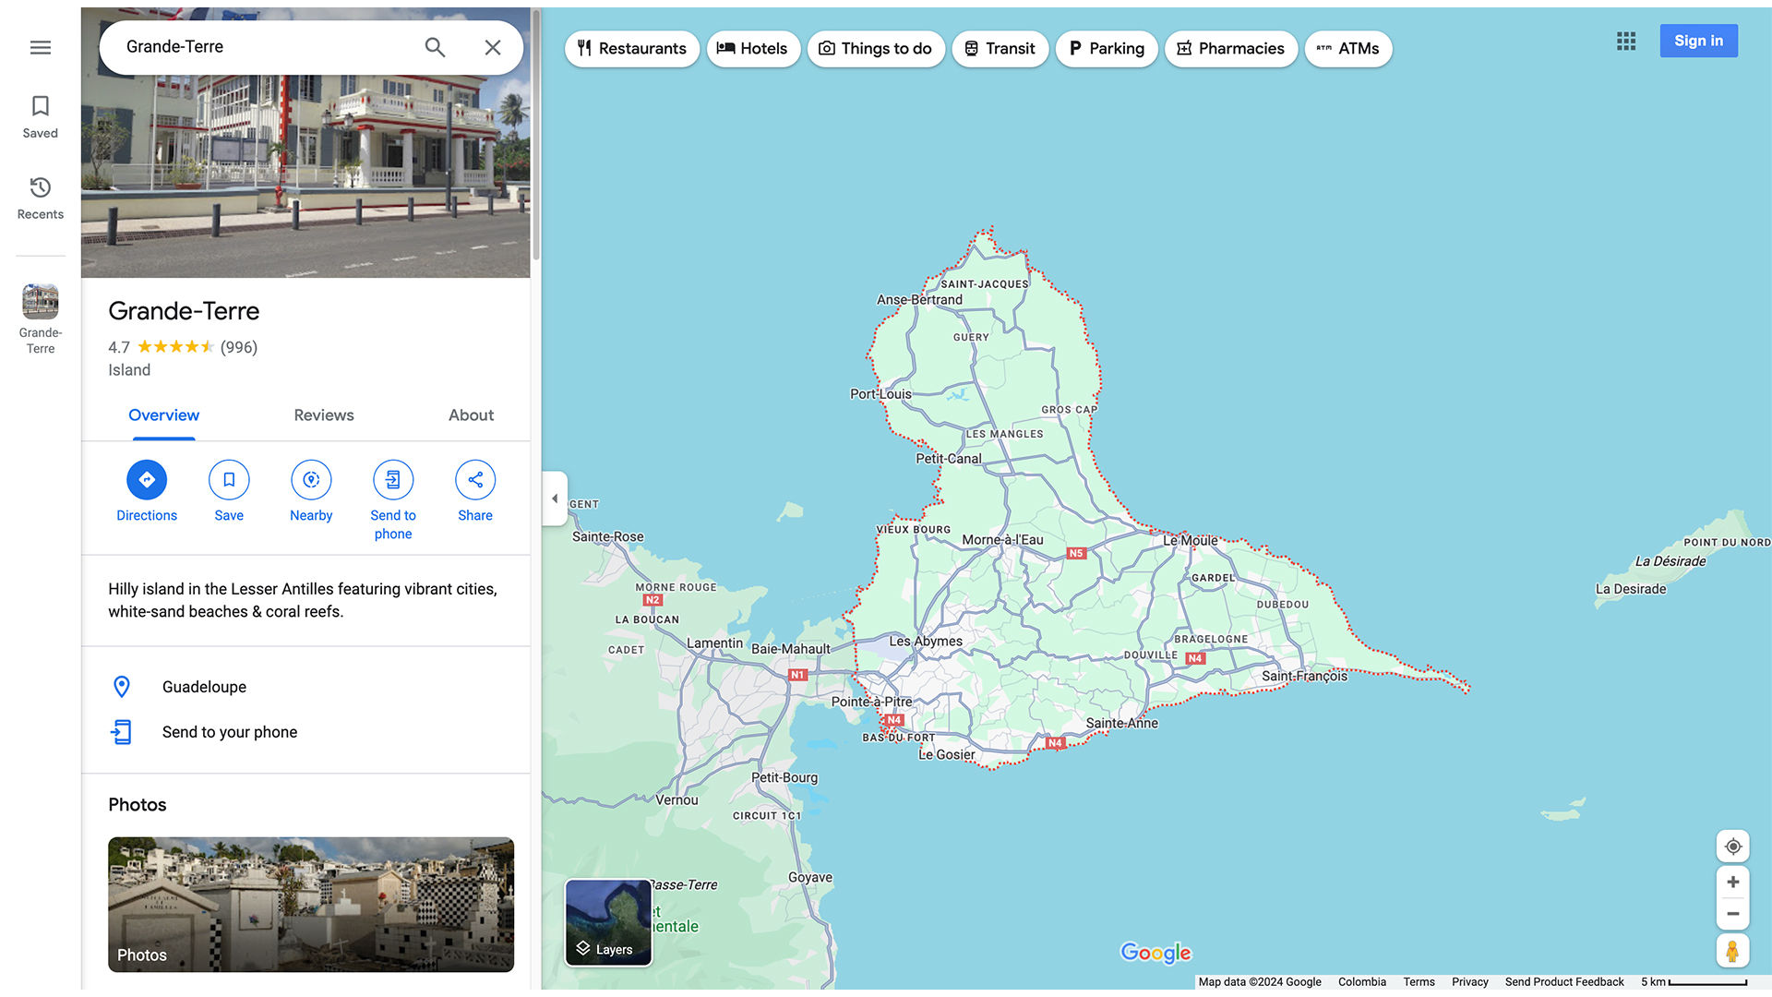Open Street View pegman
The image size is (1772, 997).
click(1732, 951)
